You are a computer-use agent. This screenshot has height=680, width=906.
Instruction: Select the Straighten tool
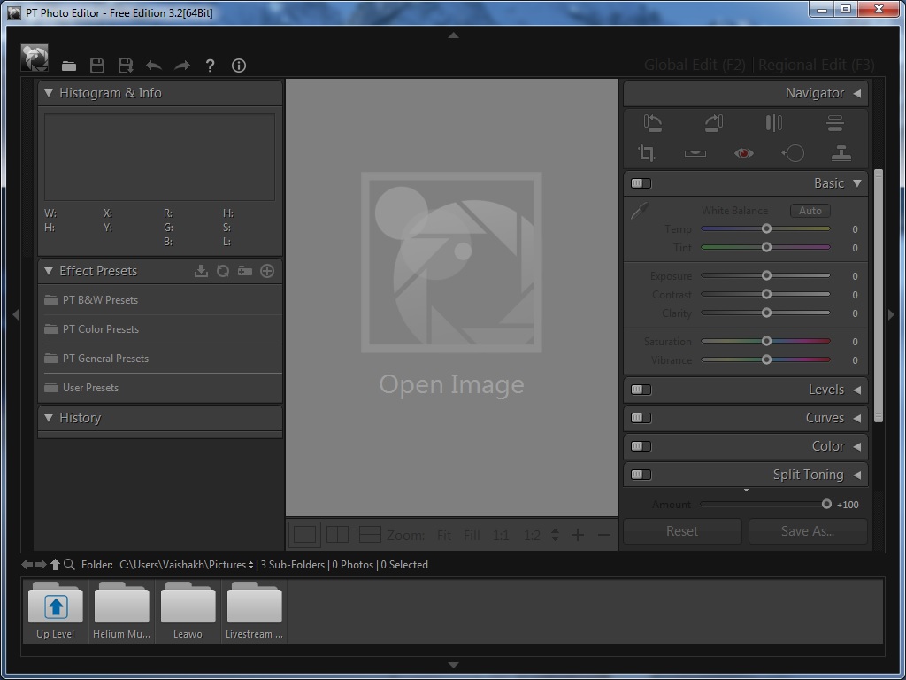click(695, 153)
